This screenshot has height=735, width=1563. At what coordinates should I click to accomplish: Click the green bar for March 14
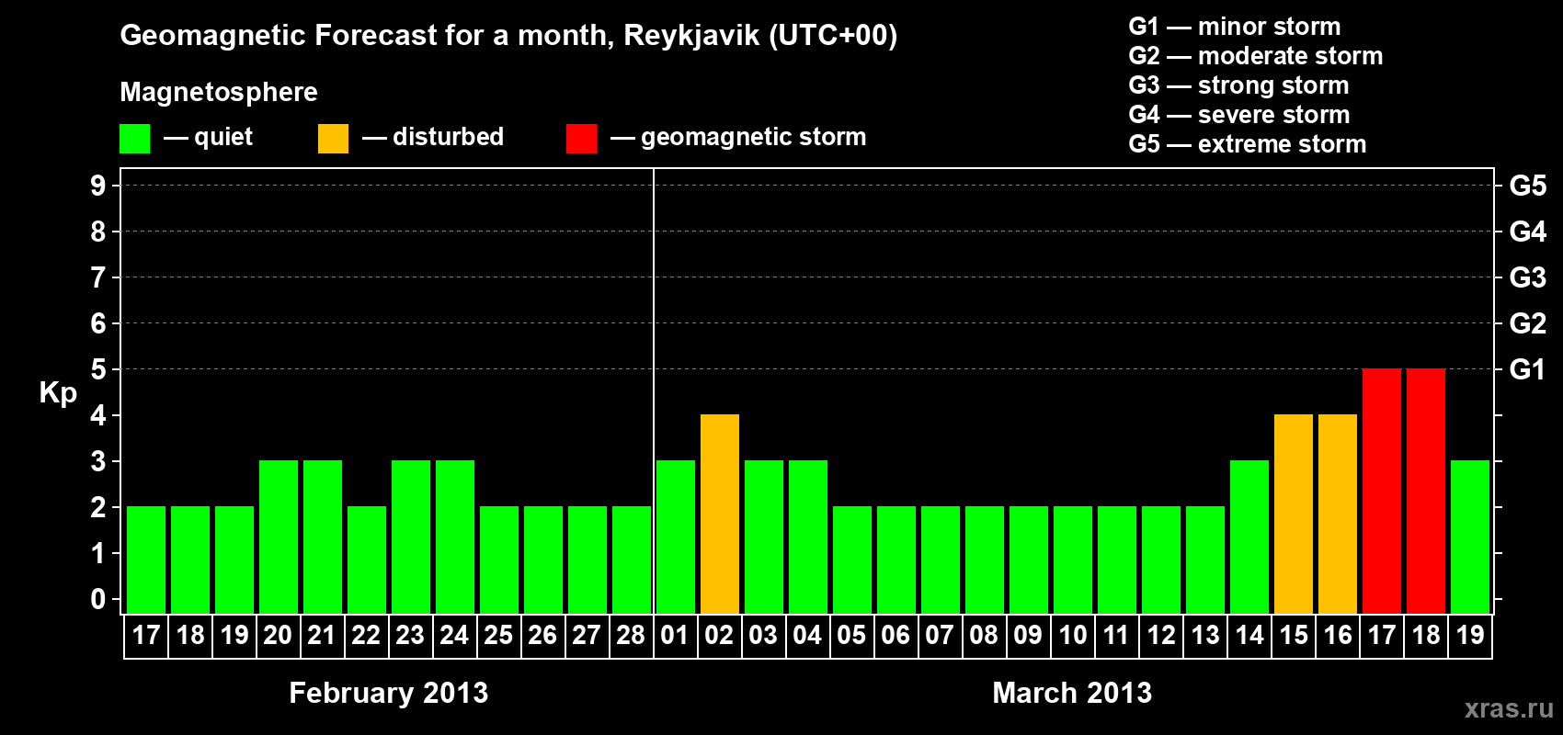pos(1249,537)
